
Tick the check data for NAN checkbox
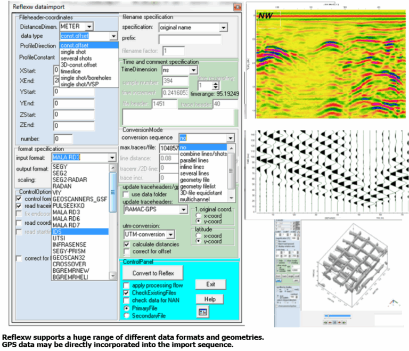(x=126, y=300)
